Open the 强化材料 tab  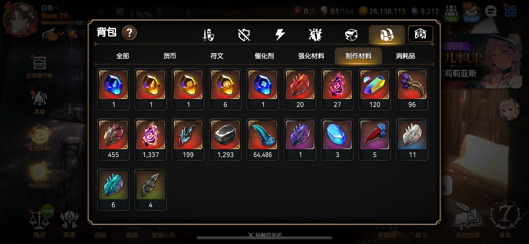(x=311, y=56)
